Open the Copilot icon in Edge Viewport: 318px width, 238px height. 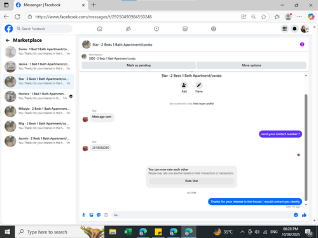(311, 17)
